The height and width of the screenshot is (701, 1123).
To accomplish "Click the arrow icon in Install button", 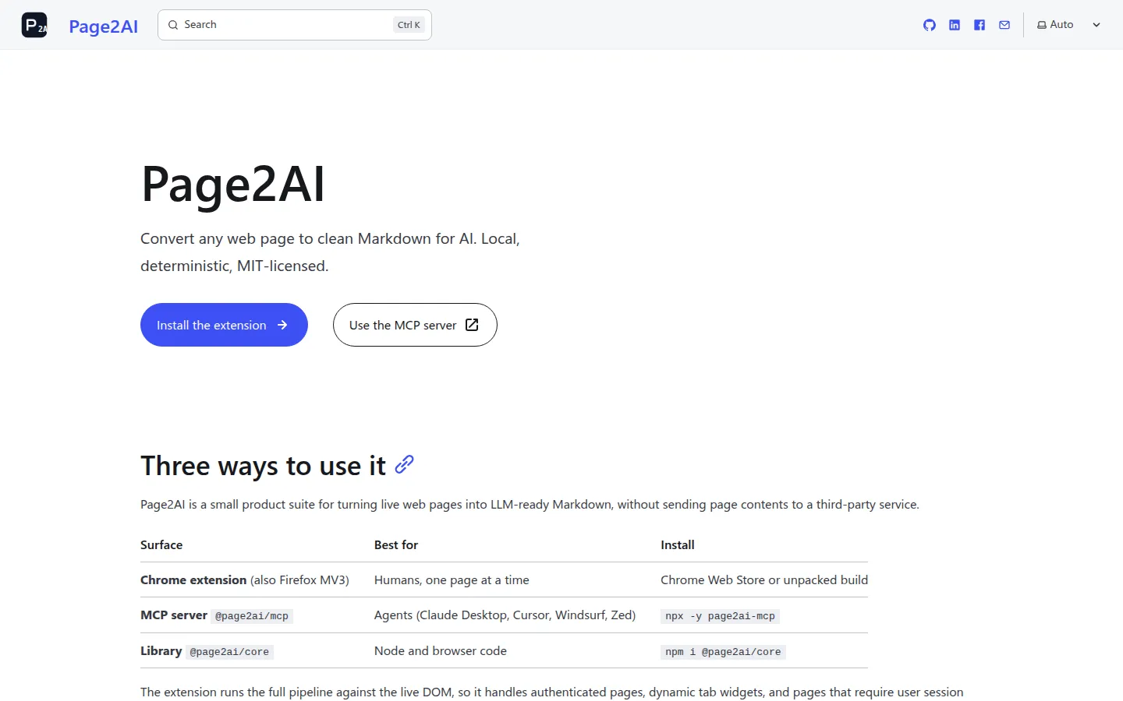I will click(282, 325).
